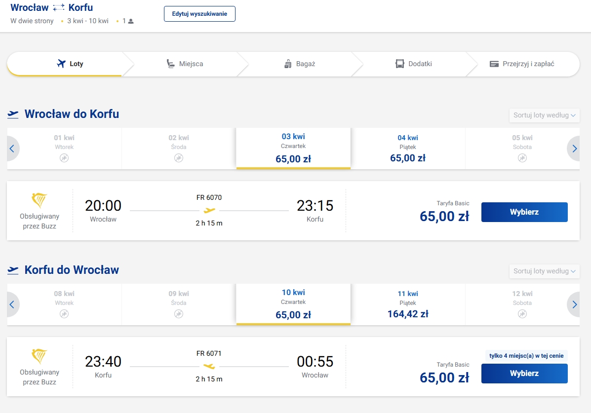The image size is (591, 413).
Task: Show earlier return dates with left arrow
Action: click(x=12, y=304)
